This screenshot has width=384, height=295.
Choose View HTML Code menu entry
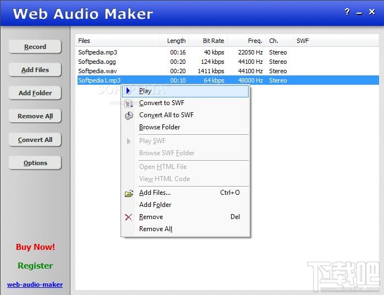coord(185,179)
